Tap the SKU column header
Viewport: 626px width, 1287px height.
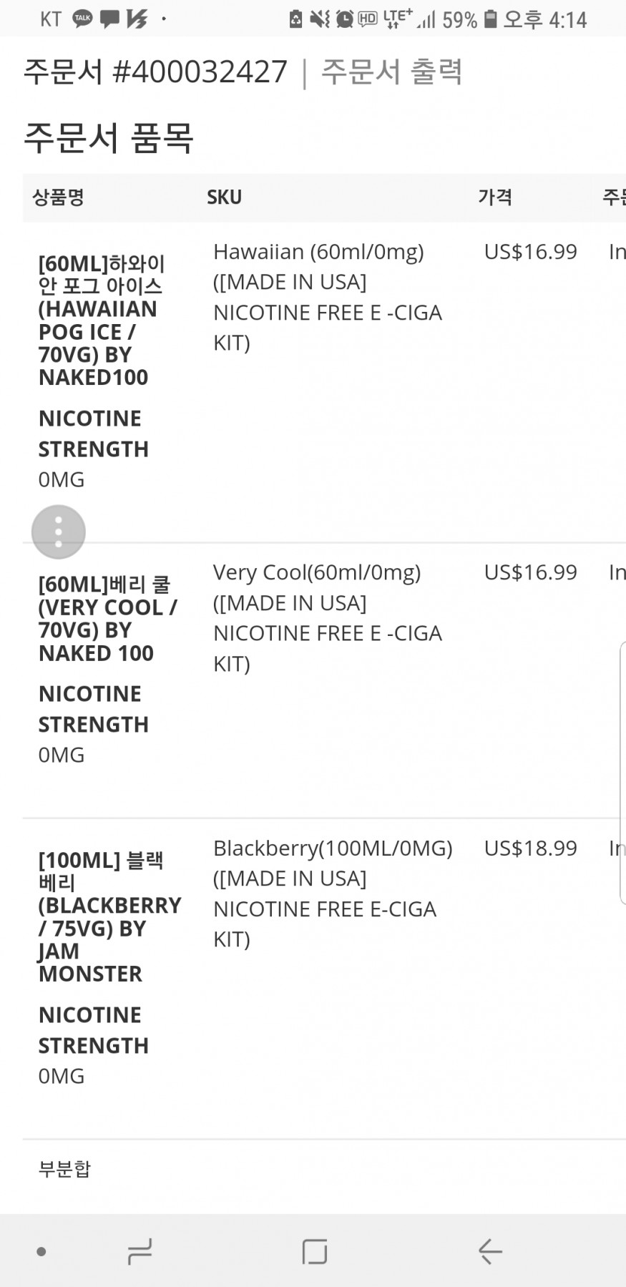pyautogui.click(x=224, y=197)
